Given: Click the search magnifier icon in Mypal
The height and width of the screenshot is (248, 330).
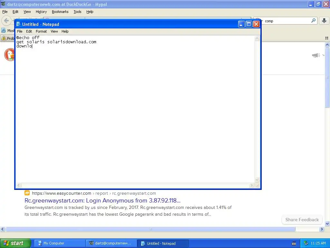Looking at the screenshot, I should pyautogui.click(x=313, y=20).
